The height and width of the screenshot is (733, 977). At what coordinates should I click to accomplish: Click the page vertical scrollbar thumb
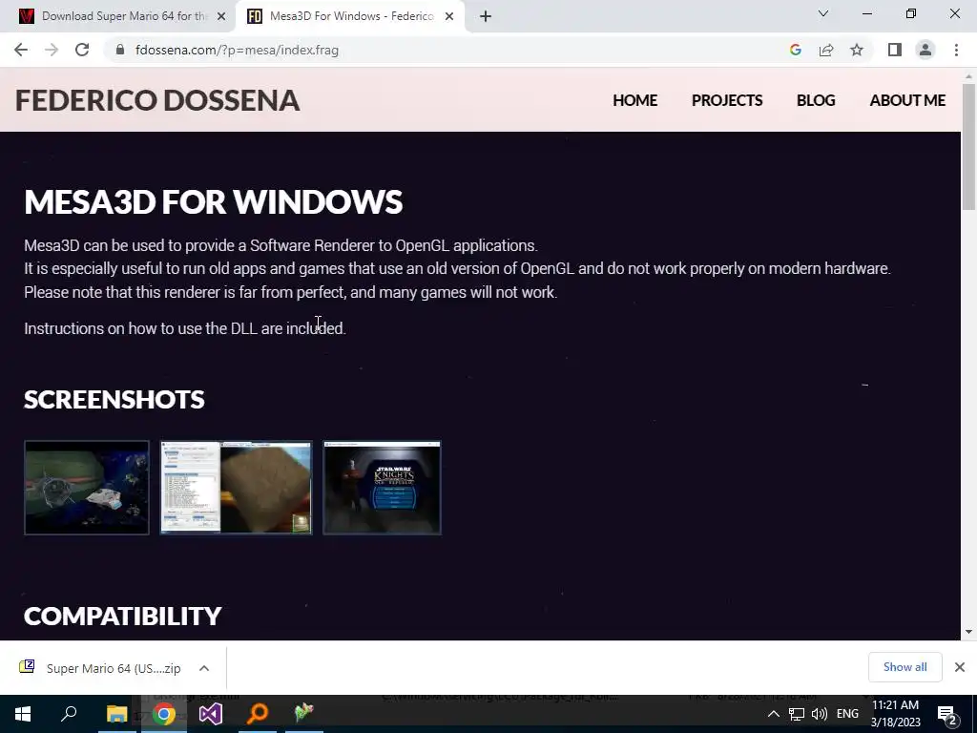pos(968,146)
